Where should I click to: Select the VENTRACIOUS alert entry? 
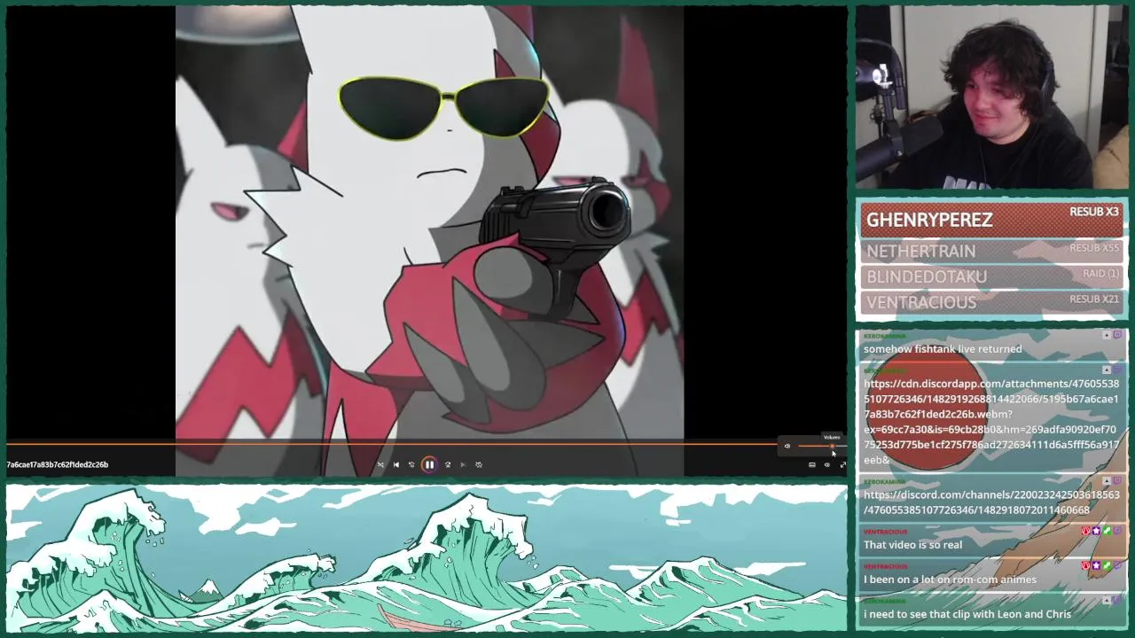pyautogui.click(x=991, y=303)
